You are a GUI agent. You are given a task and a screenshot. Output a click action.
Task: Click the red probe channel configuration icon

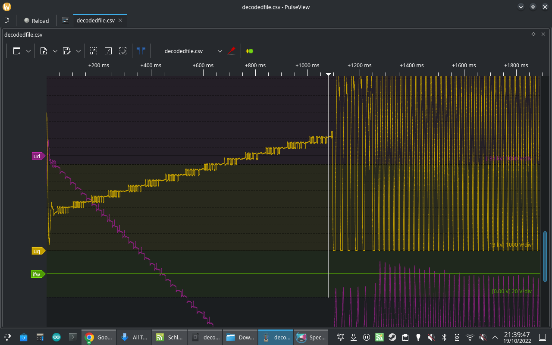(x=232, y=51)
